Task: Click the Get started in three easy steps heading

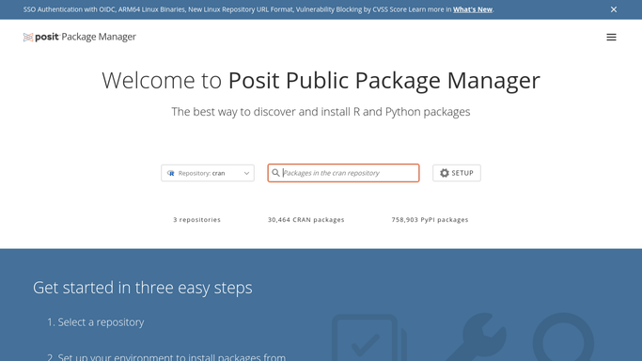Action: pos(143,288)
